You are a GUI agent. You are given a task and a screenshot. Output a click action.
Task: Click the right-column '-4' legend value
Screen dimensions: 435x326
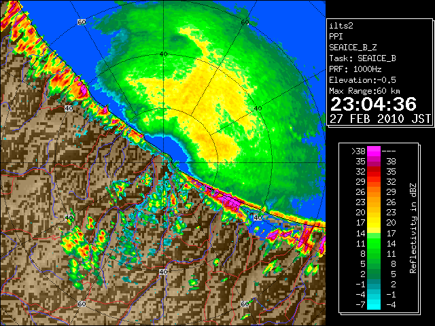click(x=391, y=305)
